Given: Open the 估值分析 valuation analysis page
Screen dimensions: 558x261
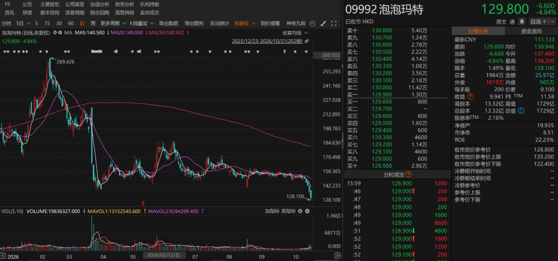Looking at the screenshot, I should [100, 5].
